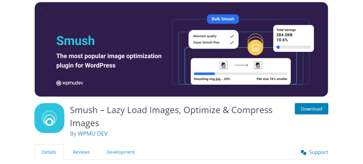The image size is (363, 164).
Task: Follow the WPMU DEV author link
Action: pyautogui.click(x=93, y=134)
